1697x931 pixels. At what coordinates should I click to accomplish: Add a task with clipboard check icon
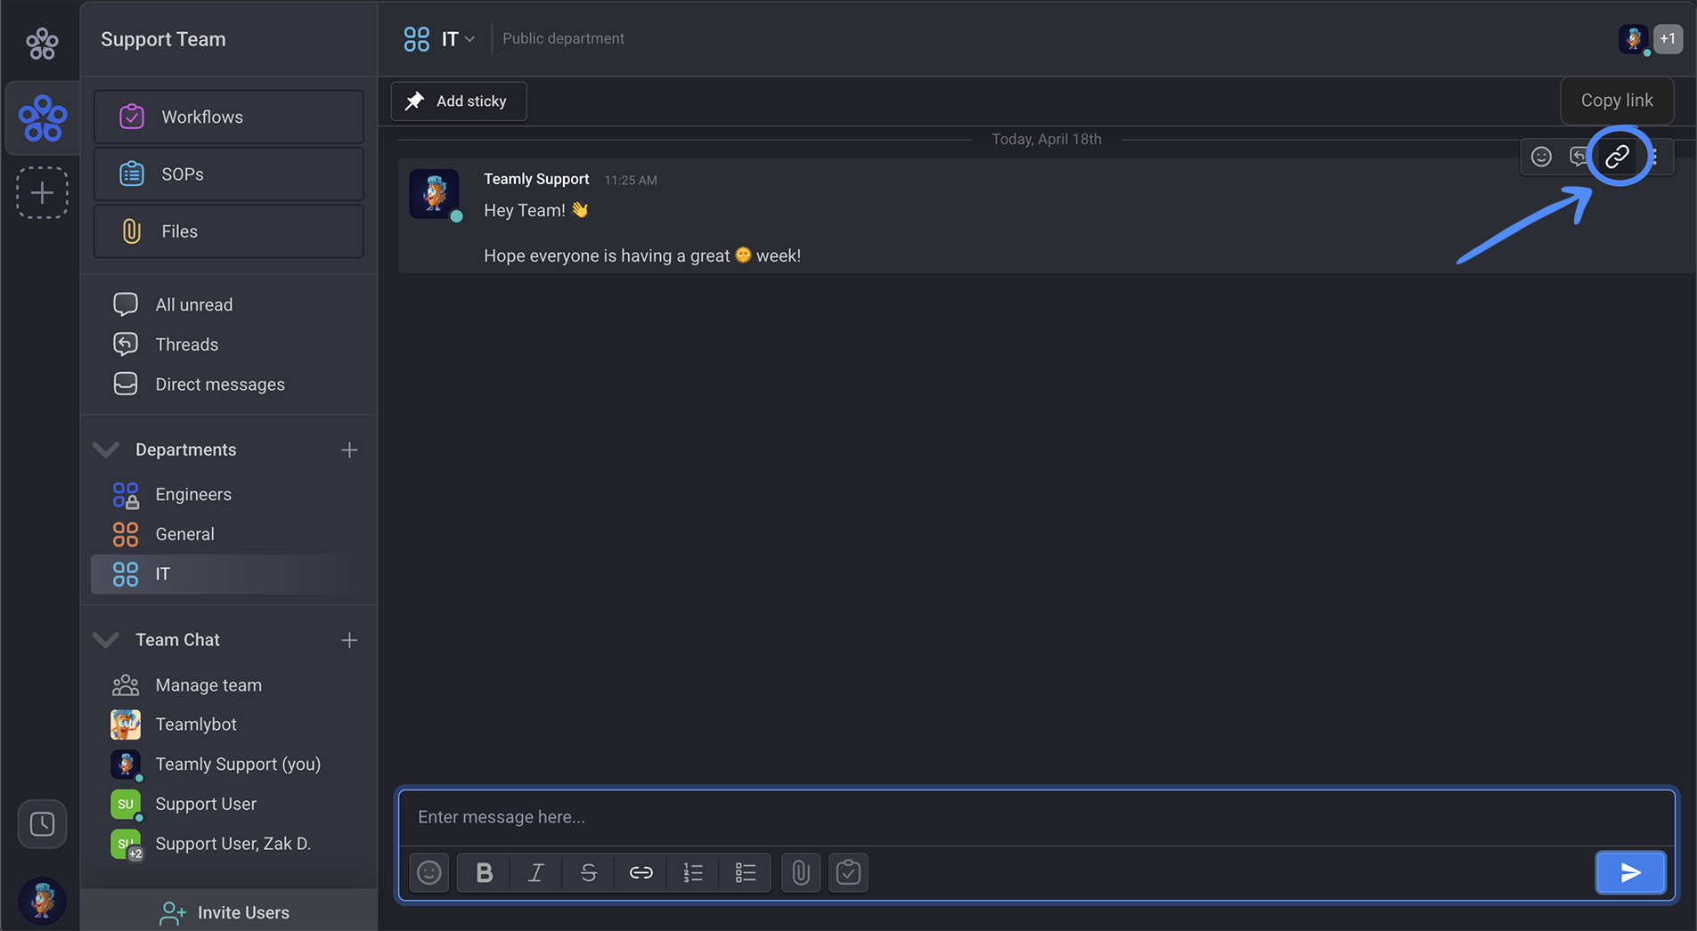click(x=848, y=873)
